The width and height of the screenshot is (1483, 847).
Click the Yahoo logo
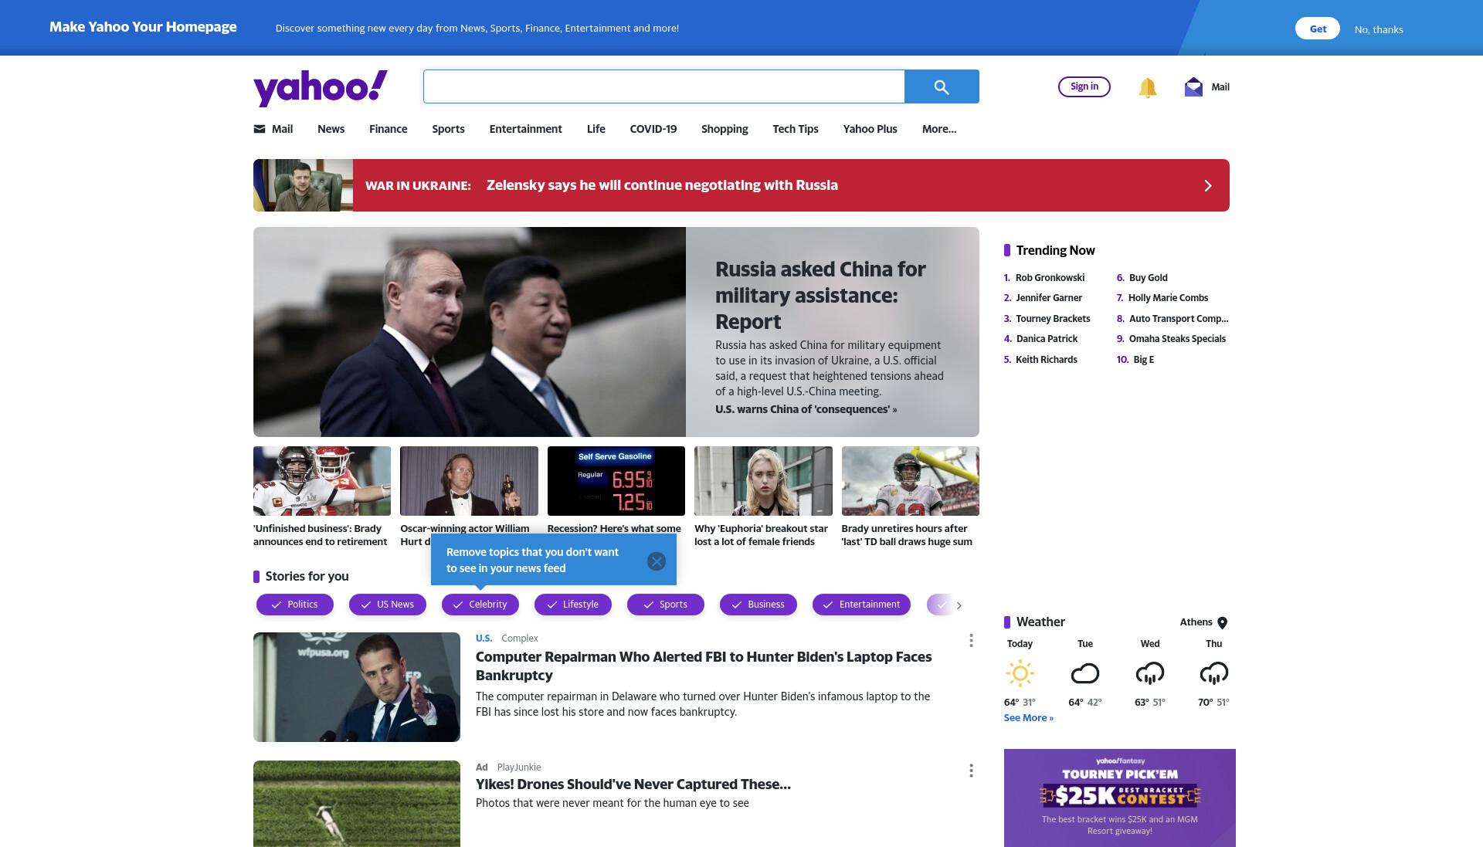tap(321, 88)
